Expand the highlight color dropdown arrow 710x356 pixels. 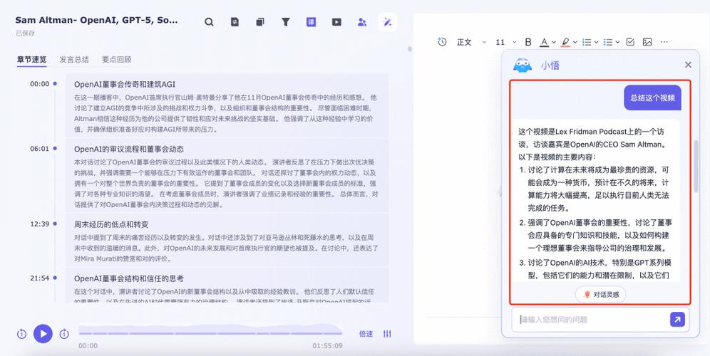575,42
